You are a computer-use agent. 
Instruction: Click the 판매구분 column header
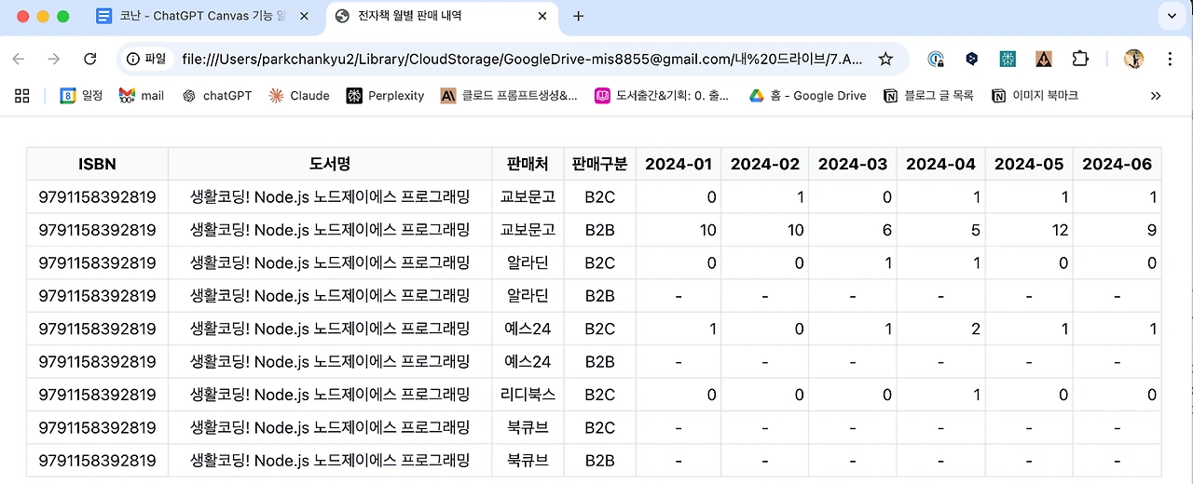click(600, 164)
